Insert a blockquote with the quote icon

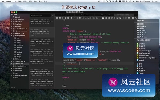point(103,18)
